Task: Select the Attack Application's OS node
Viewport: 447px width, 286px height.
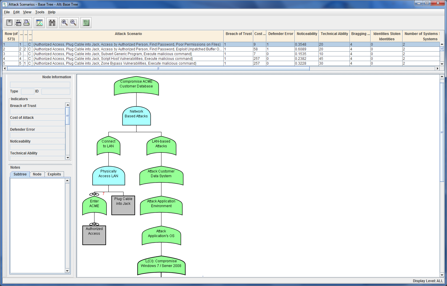Action: click(161, 236)
